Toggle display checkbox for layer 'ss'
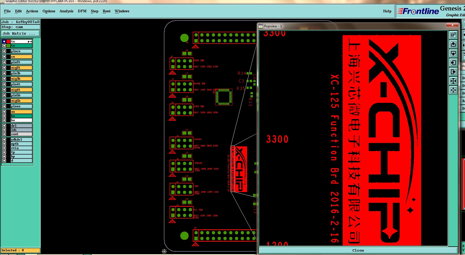 4,112
